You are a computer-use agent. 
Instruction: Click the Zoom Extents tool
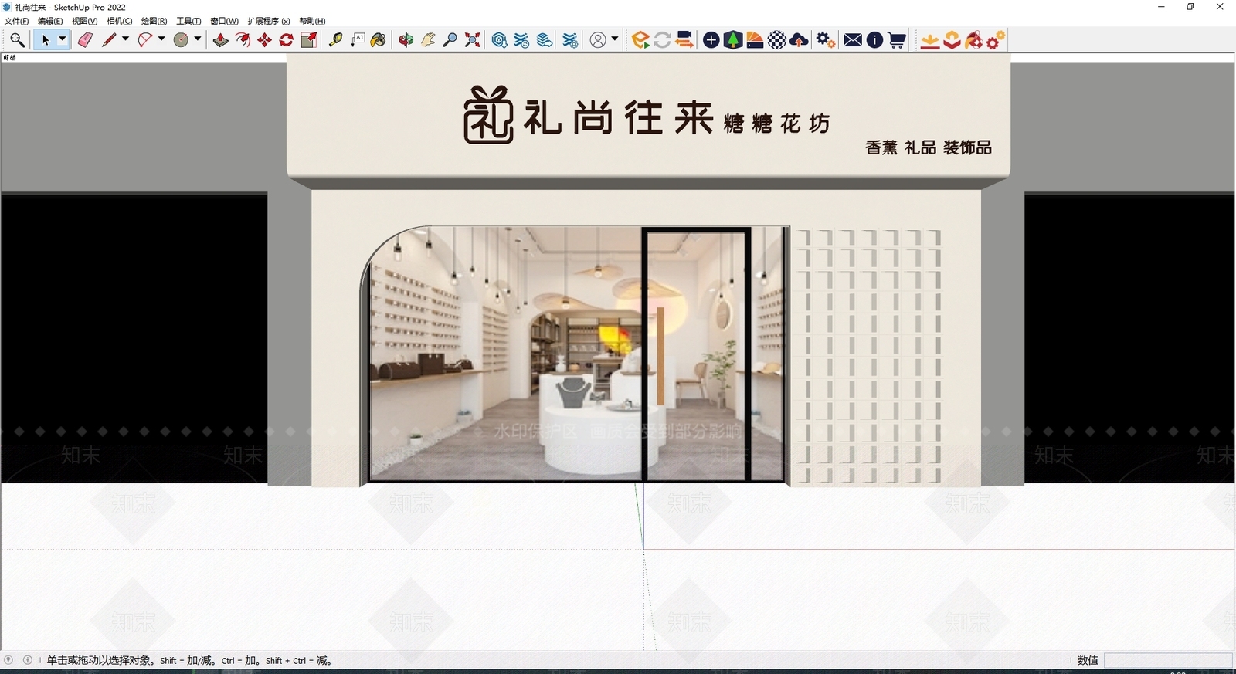[472, 40]
